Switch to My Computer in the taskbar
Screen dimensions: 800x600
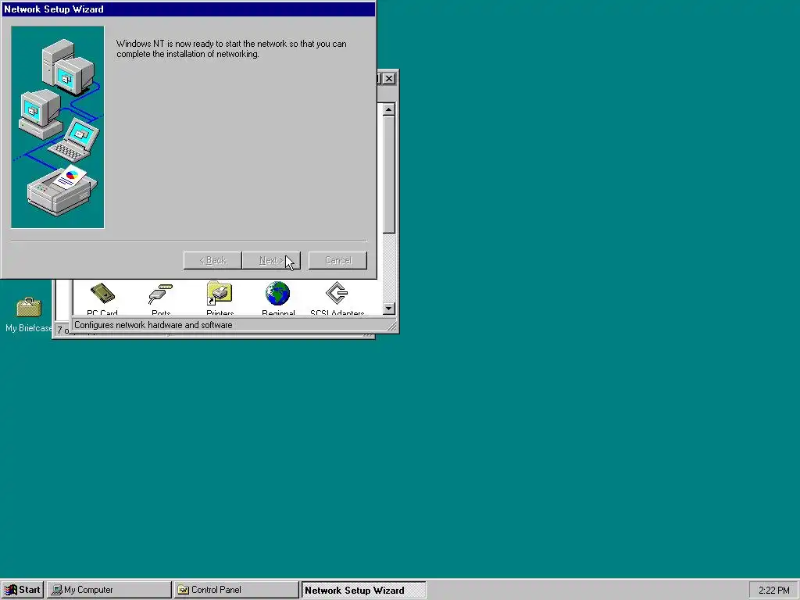pos(109,590)
